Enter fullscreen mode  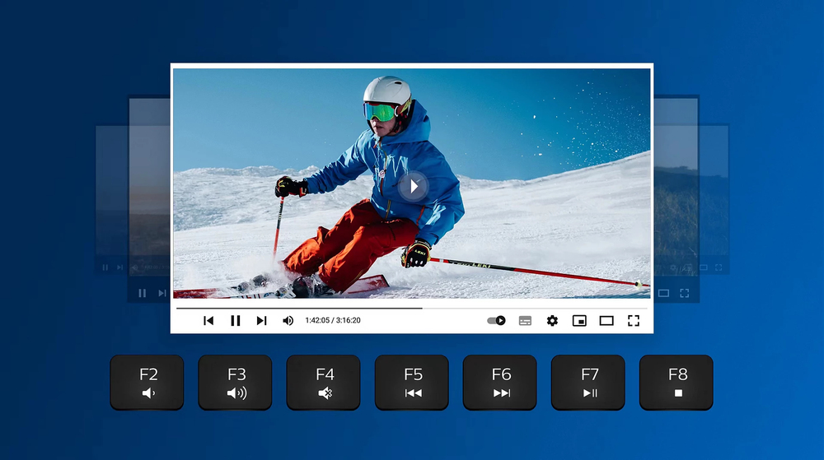(634, 321)
